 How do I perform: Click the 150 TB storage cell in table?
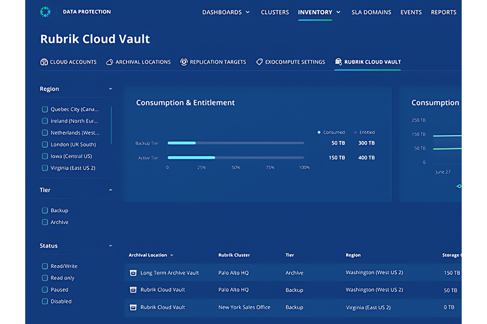452,273
